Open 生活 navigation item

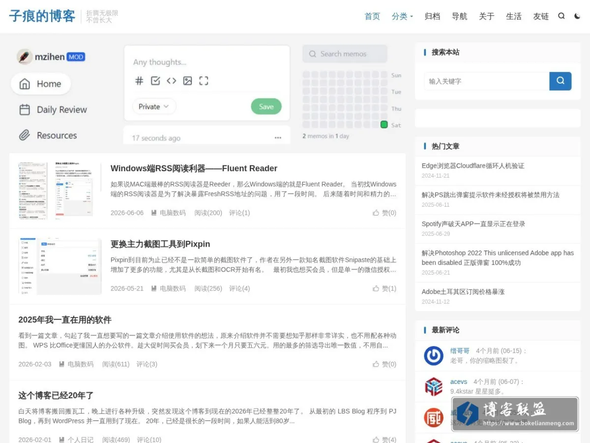pos(513,16)
